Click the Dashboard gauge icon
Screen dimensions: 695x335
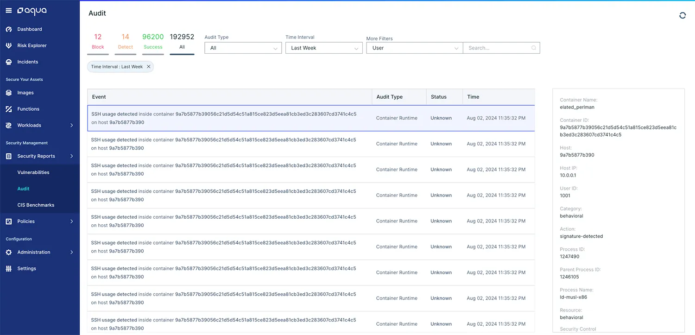[x=8, y=29]
